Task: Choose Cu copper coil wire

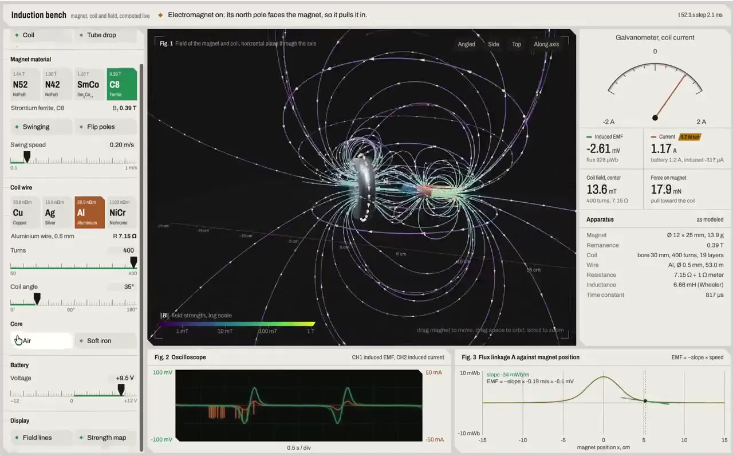Action: 25,213
